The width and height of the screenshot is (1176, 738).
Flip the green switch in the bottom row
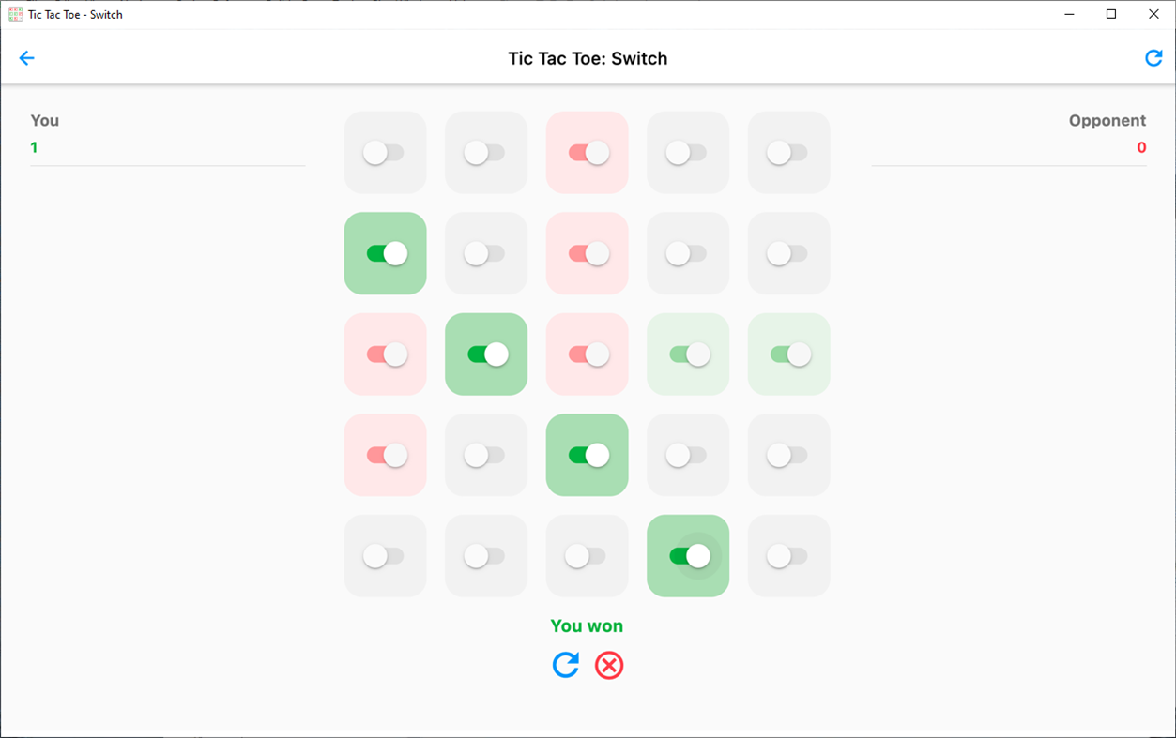(x=688, y=555)
